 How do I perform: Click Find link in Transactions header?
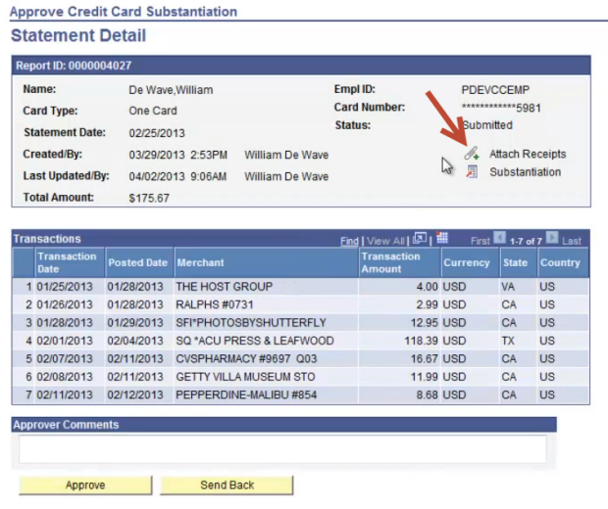(x=349, y=240)
